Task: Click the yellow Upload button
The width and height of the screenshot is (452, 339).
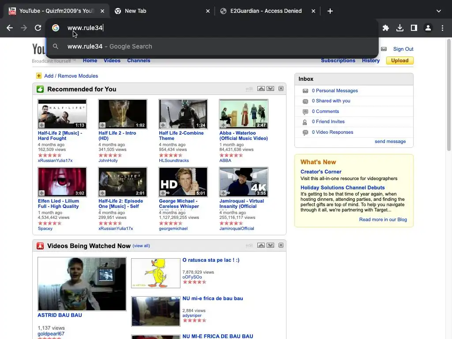Action: click(400, 60)
